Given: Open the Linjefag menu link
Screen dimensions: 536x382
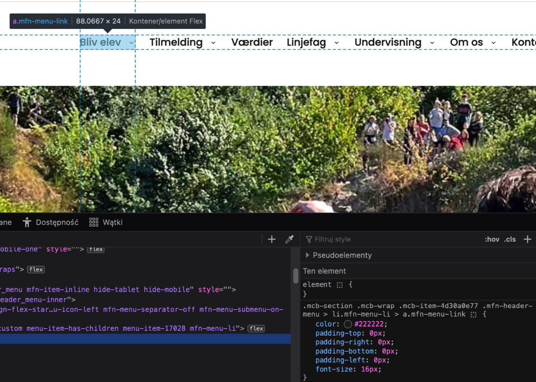Looking at the screenshot, I should (306, 42).
